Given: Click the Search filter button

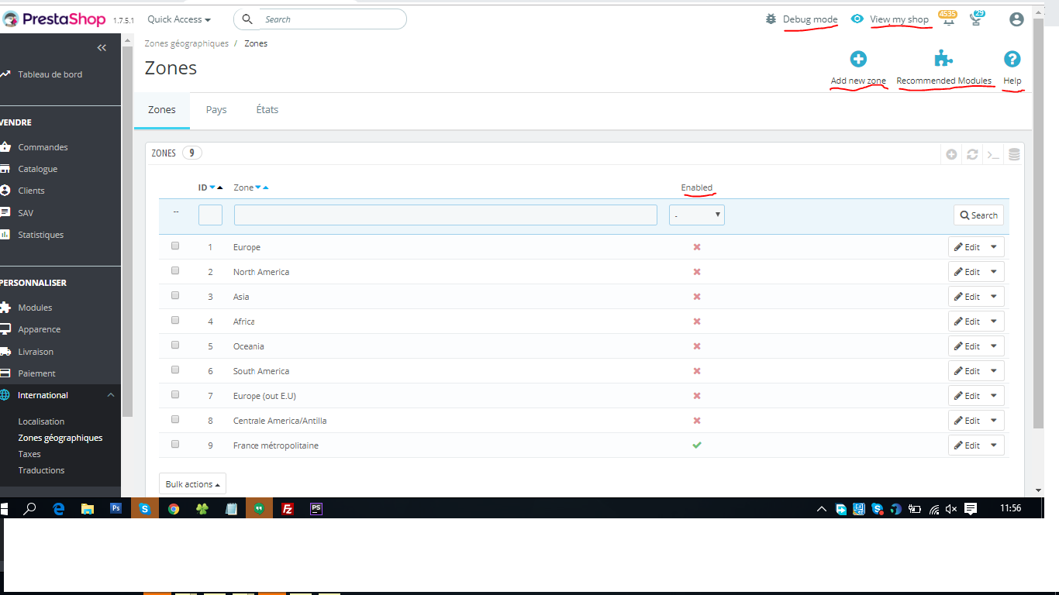Looking at the screenshot, I should 978,215.
